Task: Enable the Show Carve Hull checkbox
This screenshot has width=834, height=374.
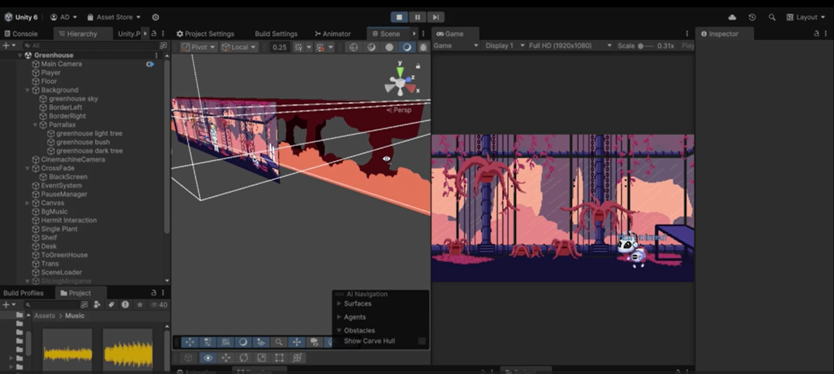Action: 422,341
